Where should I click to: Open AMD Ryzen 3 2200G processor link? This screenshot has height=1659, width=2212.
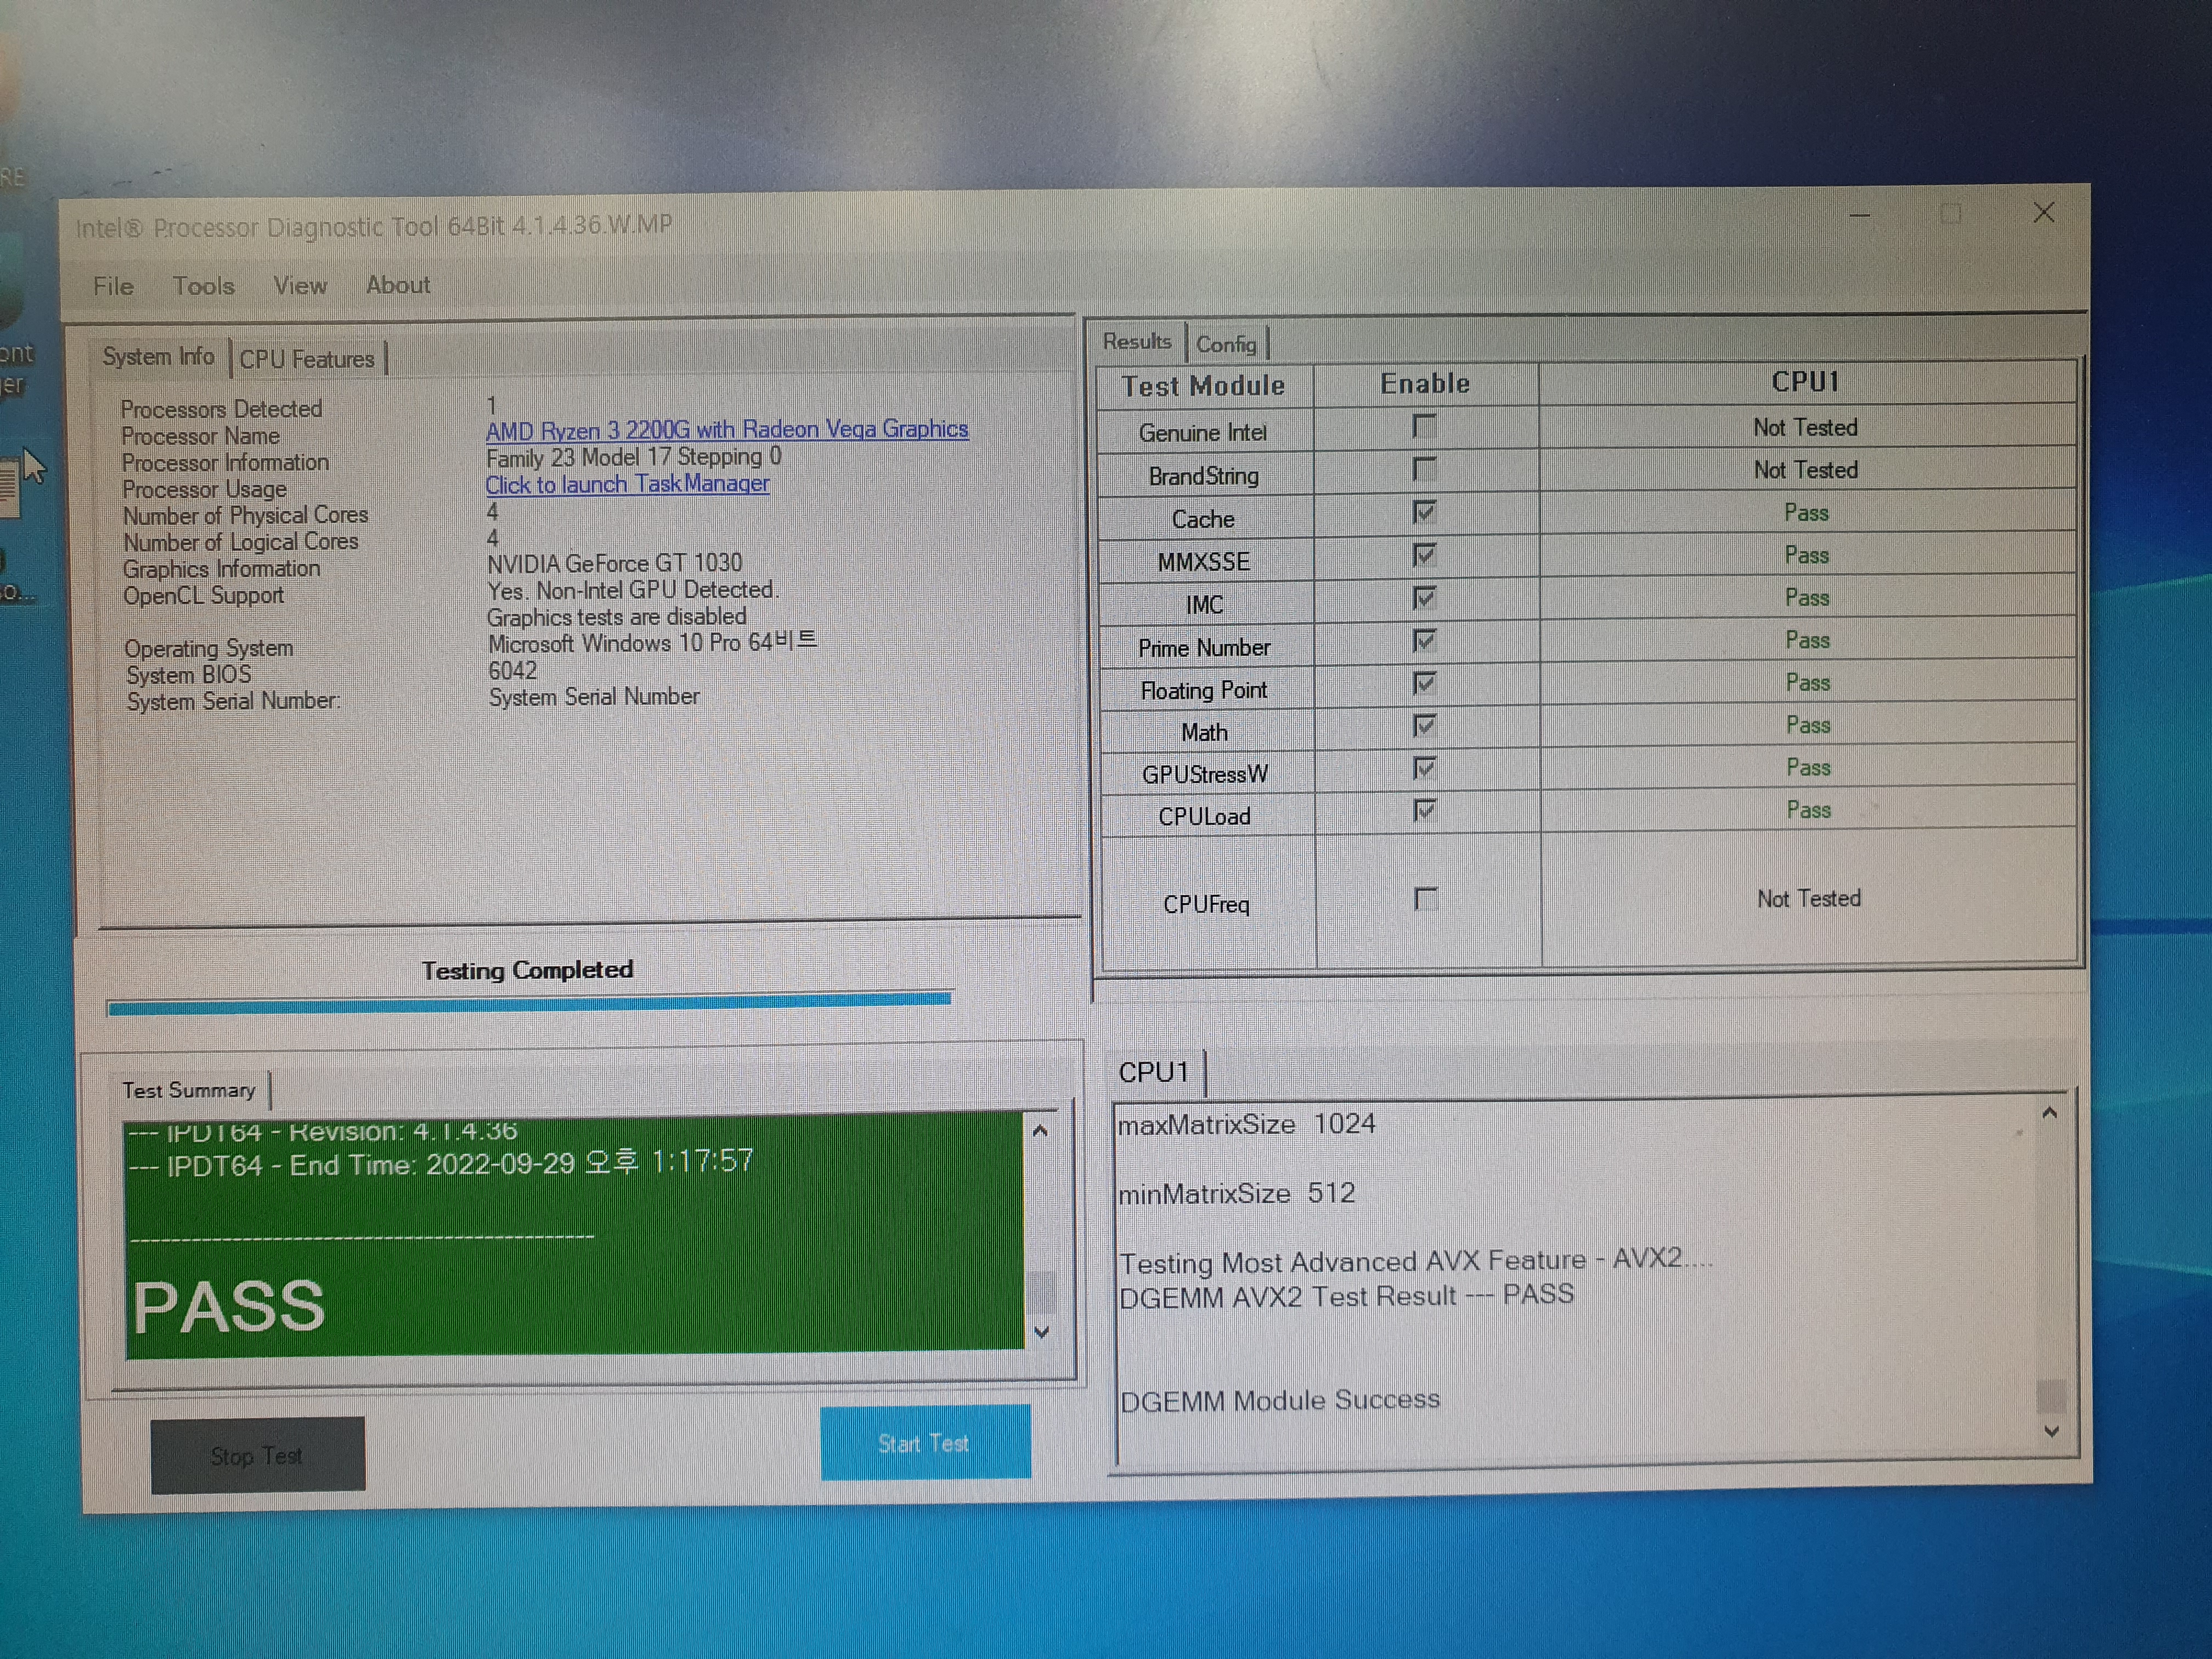[x=727, y=429]
